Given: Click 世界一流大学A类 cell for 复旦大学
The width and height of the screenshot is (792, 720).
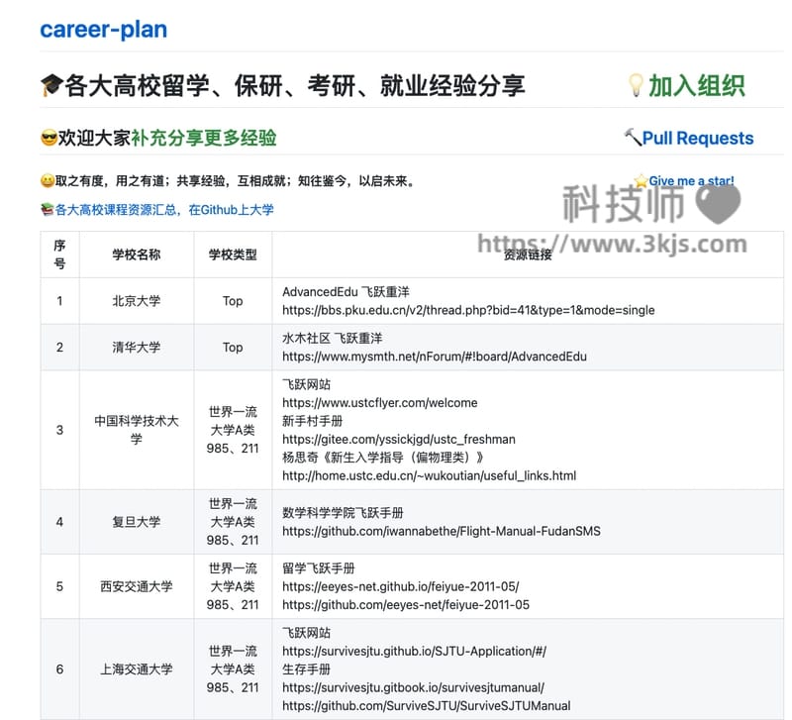Looking at the screenshot, I should click(233, 522).
